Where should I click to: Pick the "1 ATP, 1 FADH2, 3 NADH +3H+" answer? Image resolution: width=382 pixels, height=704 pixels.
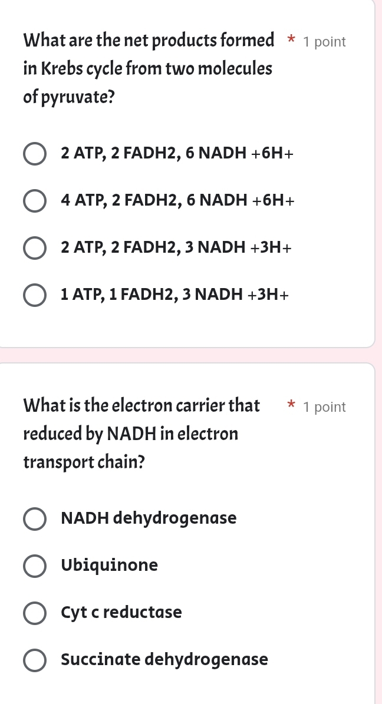(x=35, y=295)
